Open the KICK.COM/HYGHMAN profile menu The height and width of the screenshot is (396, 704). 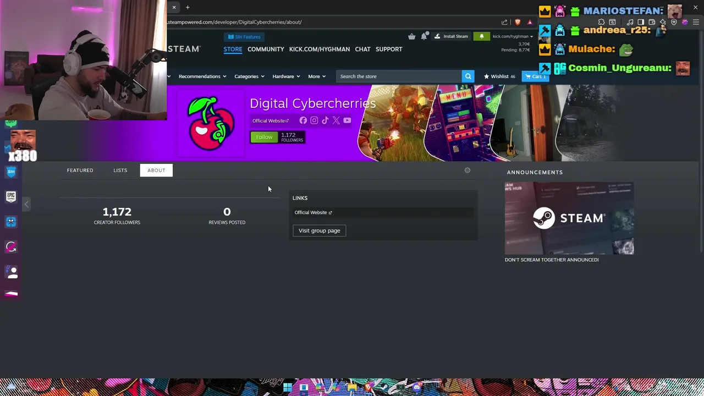pyautogui.click(x=320, y=49)
